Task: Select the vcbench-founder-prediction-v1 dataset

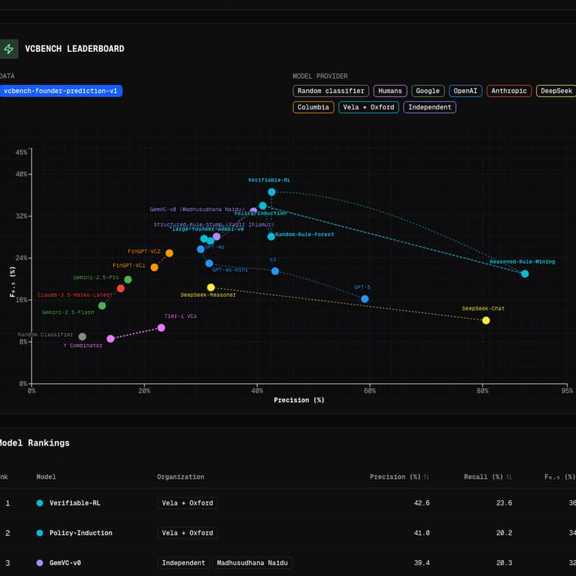Action: (60, 91)
